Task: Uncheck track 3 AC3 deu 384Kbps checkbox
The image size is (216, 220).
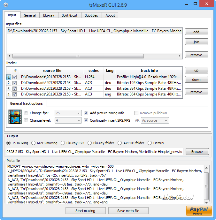Action: pos(14,88)
